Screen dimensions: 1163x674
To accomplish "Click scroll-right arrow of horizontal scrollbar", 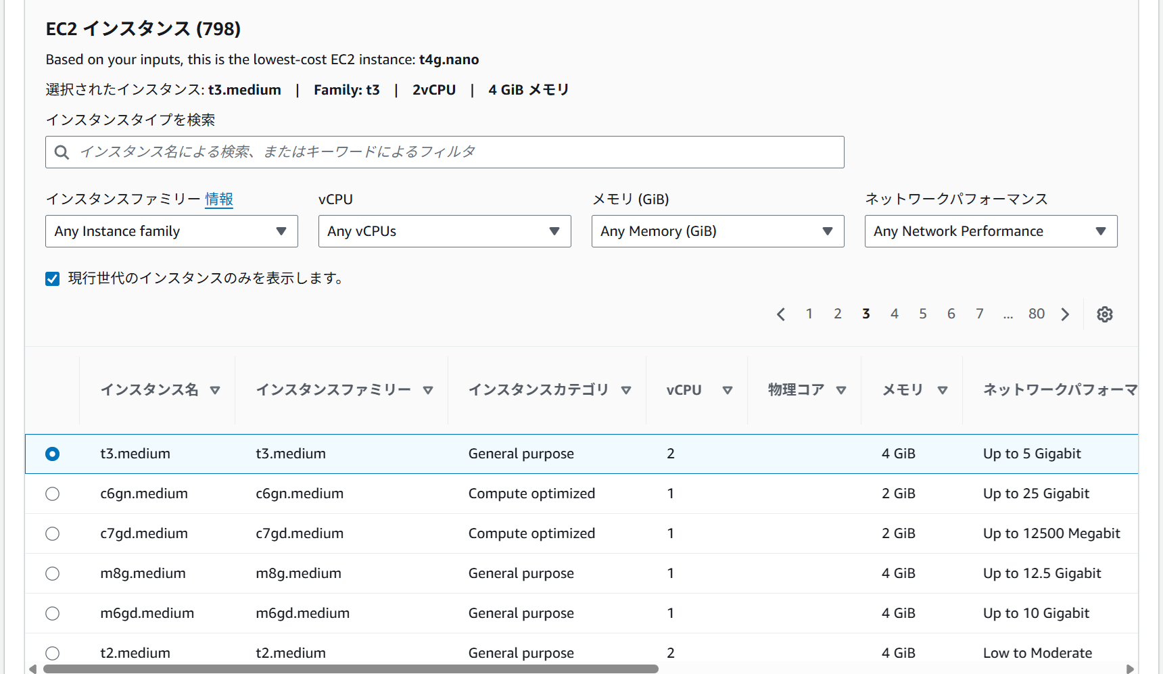I will click(1130, 669).
